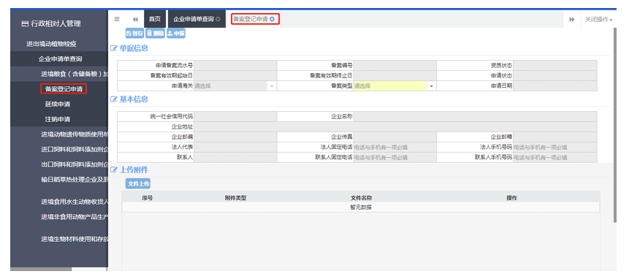The height and width of the screenshot is (274, 629).
Task: Click the vertical scrollbar on the right
Action: pos(614,124)
